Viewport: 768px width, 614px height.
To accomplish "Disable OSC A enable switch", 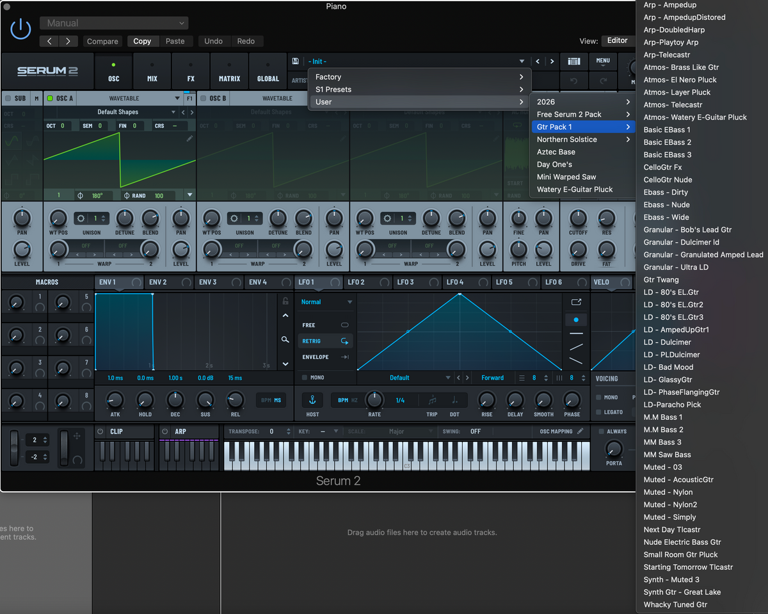I will 50,99.
